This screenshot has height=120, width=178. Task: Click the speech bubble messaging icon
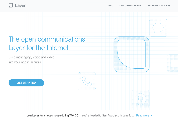[158, 28]
